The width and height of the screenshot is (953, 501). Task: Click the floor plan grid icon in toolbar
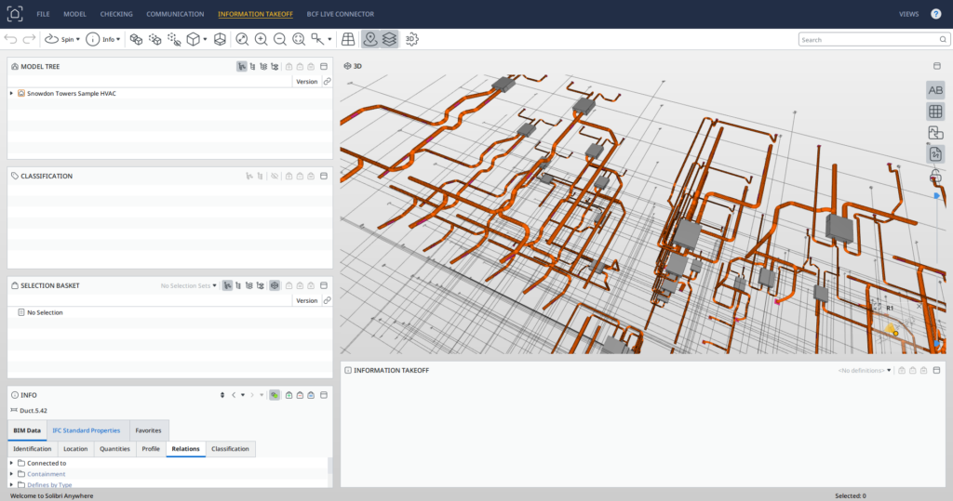tap(348, 39)
